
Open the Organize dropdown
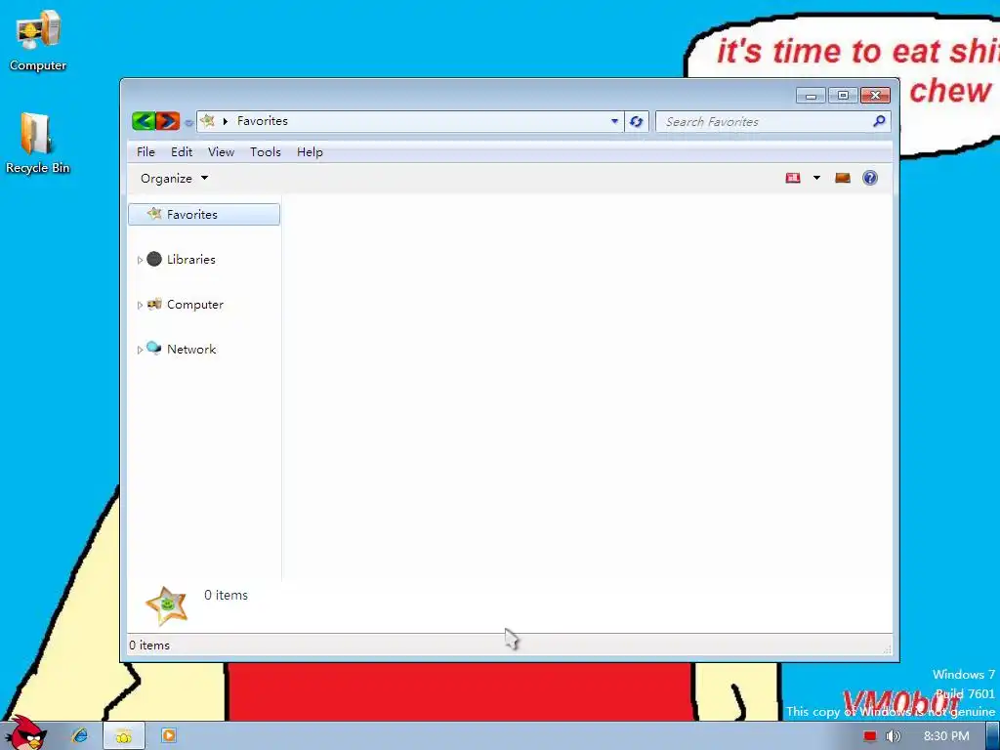pyautogui.click(x=174, y=178)
